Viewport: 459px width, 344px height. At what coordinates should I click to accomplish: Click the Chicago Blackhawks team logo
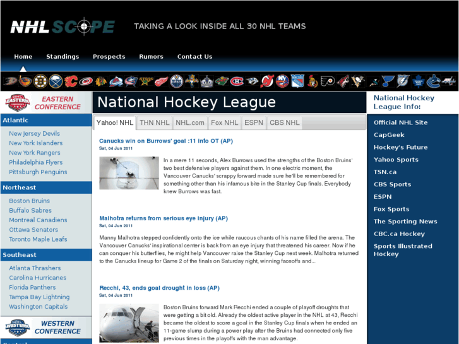101,81
